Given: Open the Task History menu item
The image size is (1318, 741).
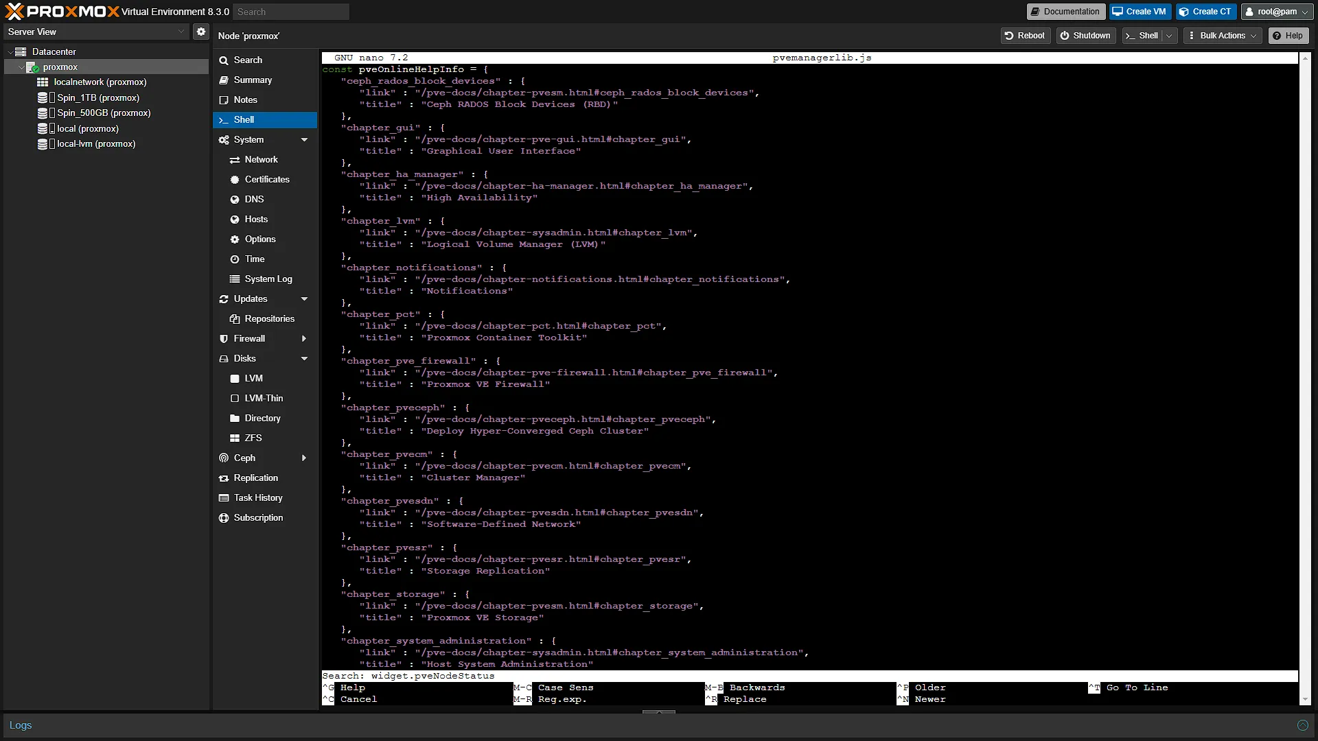Looking at the screenshot, I should coord(265,498).
